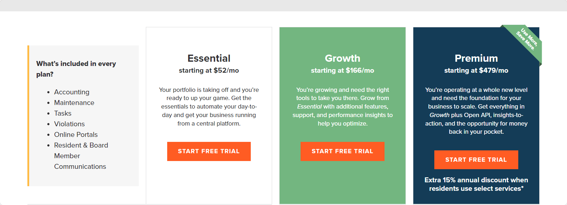This screenshot has height=205, width=567.
Task: Click the Accounting list item
Action: click(x=72, y=92)
